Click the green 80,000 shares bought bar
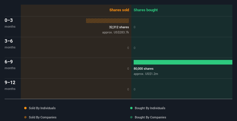The height and width of the screenshot is (121, 237). (183, 62)
